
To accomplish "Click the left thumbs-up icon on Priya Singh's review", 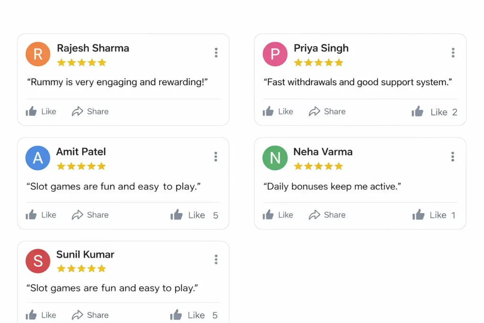I will click(x=268, y=112).
